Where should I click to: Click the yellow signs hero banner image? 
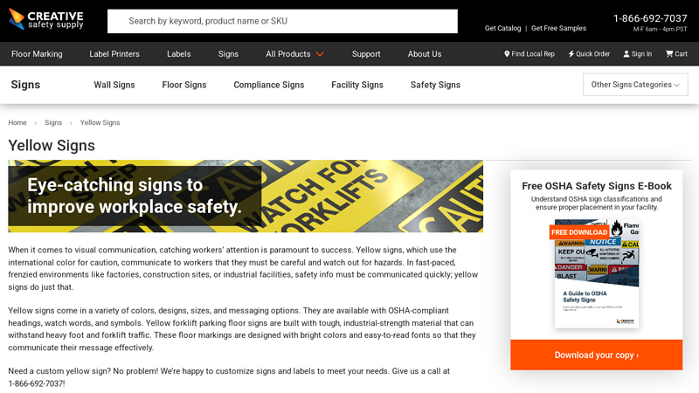tap(246, 196)
